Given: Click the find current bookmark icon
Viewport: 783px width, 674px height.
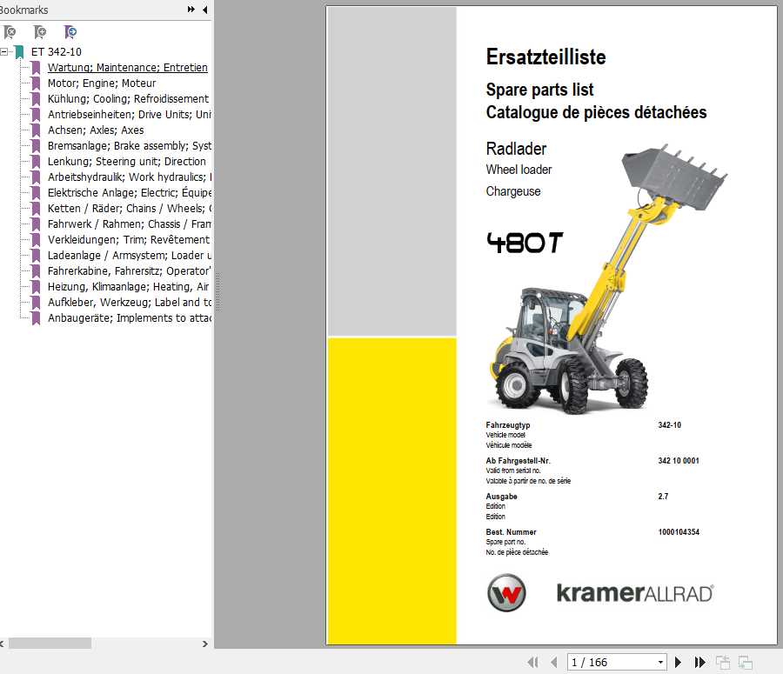Looking at the screenshot, I should (x=70, y=32).
